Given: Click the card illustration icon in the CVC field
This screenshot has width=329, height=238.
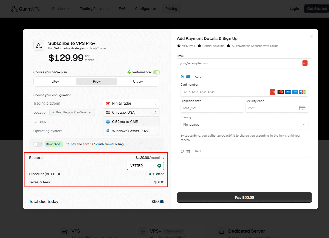Looking at the screenshot, I should [302, 108].
